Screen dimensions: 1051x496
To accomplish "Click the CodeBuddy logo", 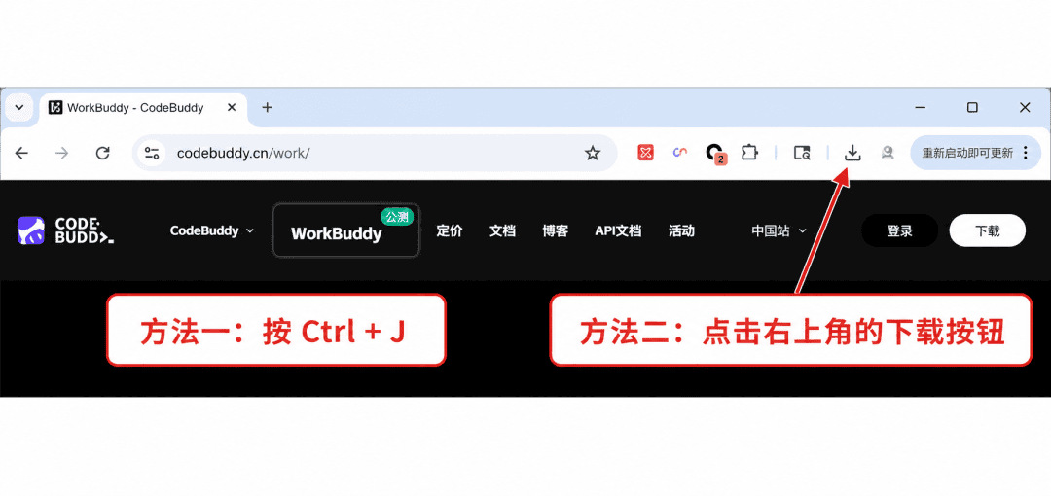I will (x=66, y=230).
